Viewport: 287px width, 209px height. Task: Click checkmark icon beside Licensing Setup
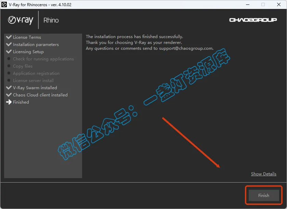(9, 51)
